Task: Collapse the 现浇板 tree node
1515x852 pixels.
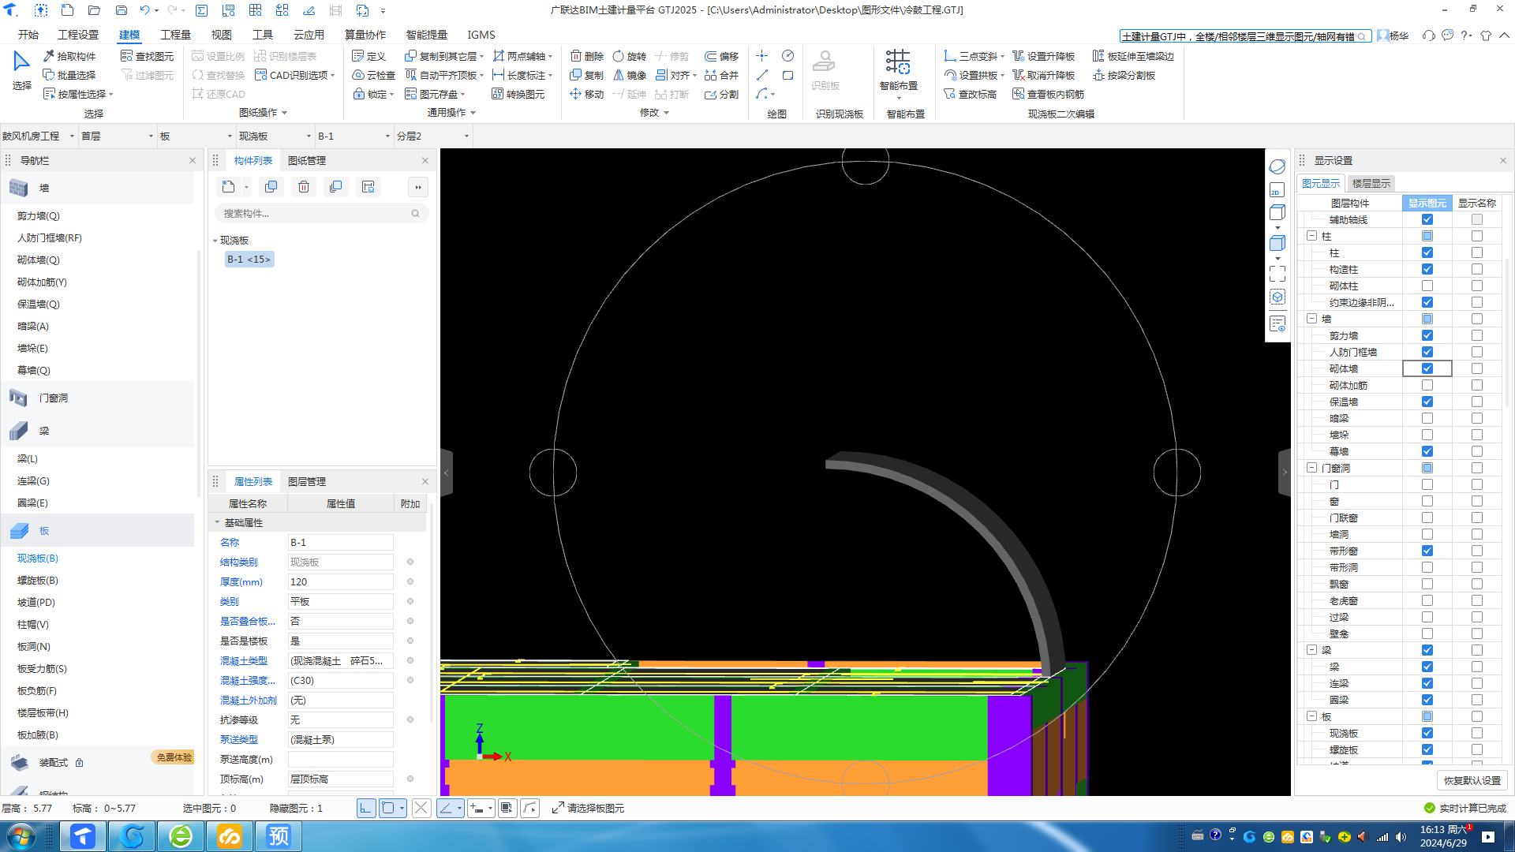Action: pyautogui.click(x=215, y=241)
